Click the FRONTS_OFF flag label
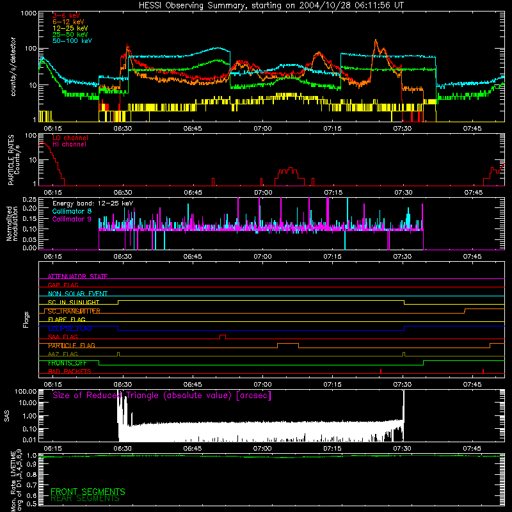Screen dimensions: 512x512 [67, 363]
